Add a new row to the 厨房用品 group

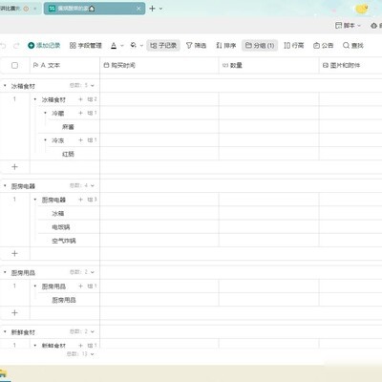(x=14, y=313)
